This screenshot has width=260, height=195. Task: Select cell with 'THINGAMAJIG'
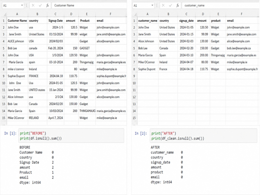click(x=87, y=111)
